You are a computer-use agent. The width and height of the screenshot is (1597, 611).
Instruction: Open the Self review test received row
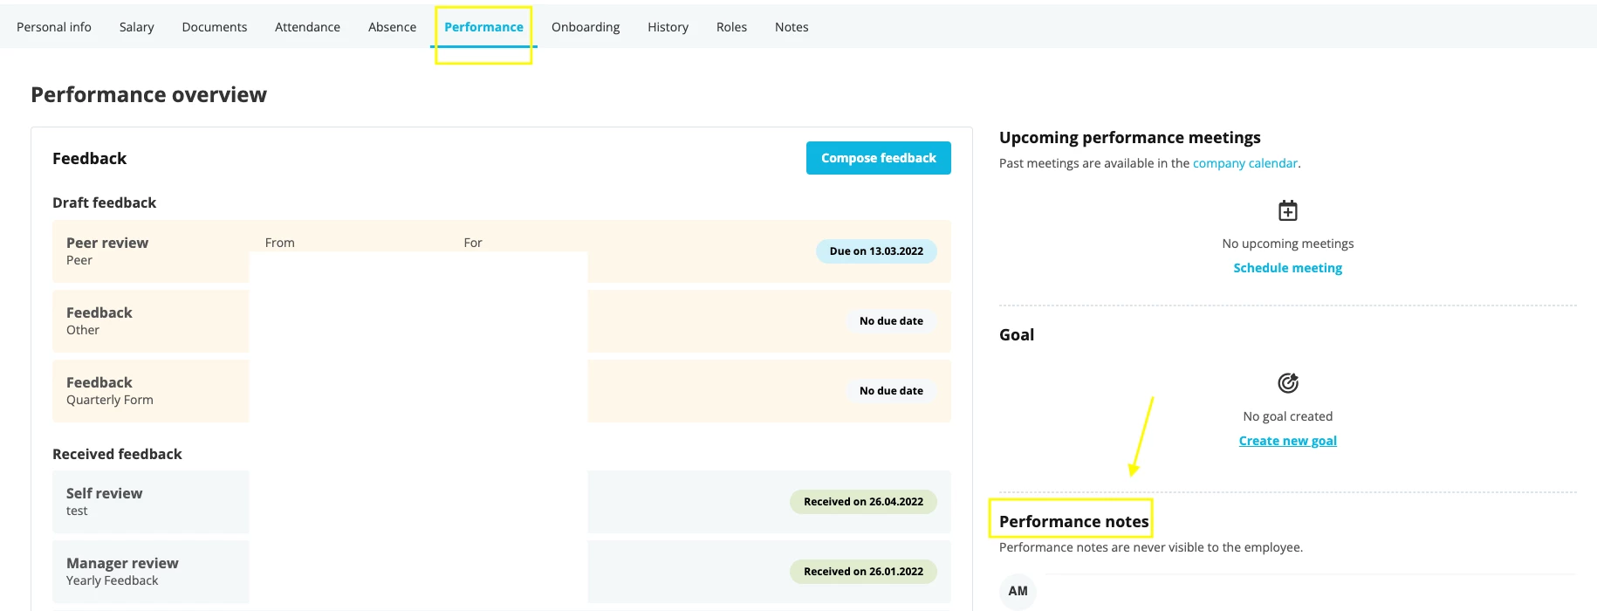coord(502,502)
